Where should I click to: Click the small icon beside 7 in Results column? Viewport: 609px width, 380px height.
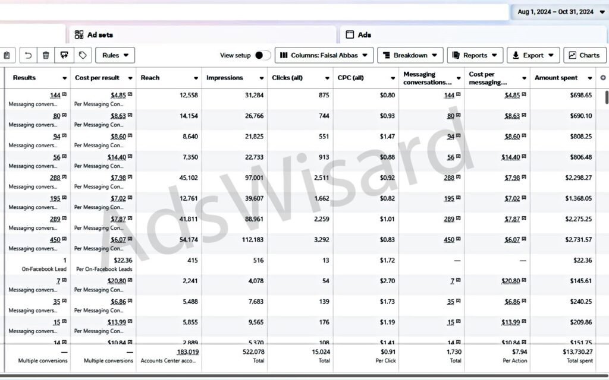64,280
